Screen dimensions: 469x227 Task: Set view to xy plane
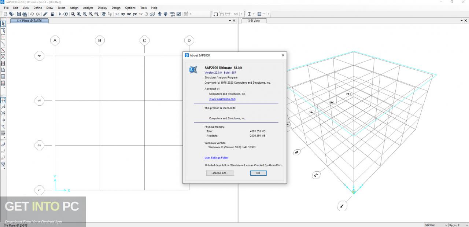coord(123,14)
